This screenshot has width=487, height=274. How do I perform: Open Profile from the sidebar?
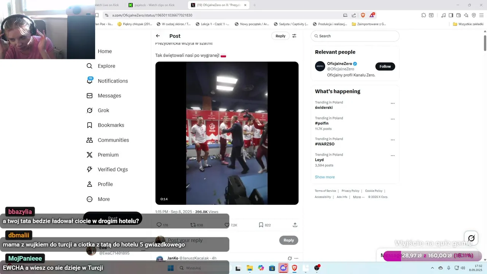click(100, 184)
